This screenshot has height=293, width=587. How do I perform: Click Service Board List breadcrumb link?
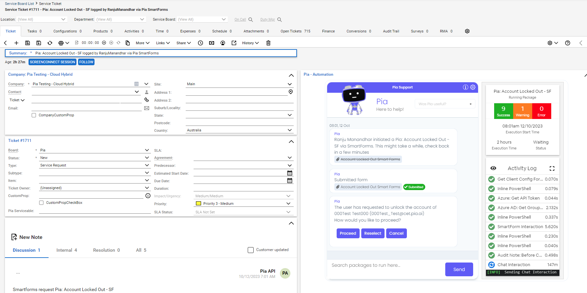pyautogui.click(x=19, y=4)
